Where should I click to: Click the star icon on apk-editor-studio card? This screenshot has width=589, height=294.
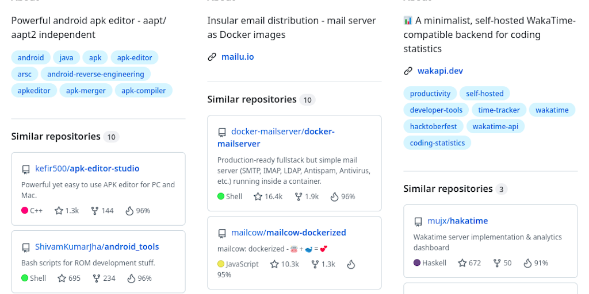(59, 211)
